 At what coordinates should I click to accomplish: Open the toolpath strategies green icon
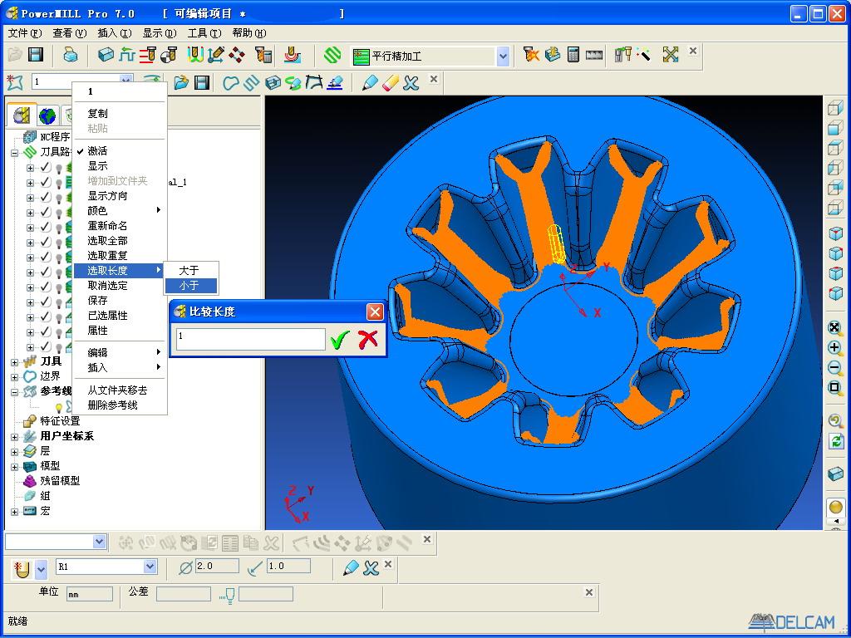coord(332,56)
